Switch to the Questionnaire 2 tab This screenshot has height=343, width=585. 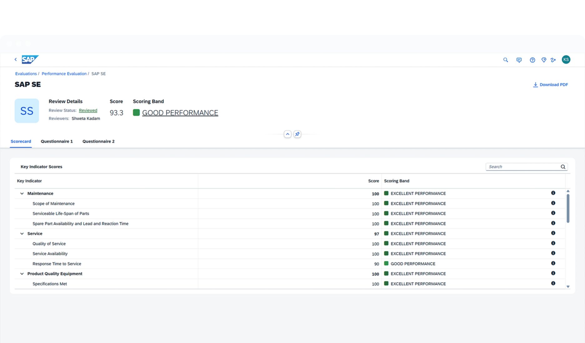click(98, 141)
